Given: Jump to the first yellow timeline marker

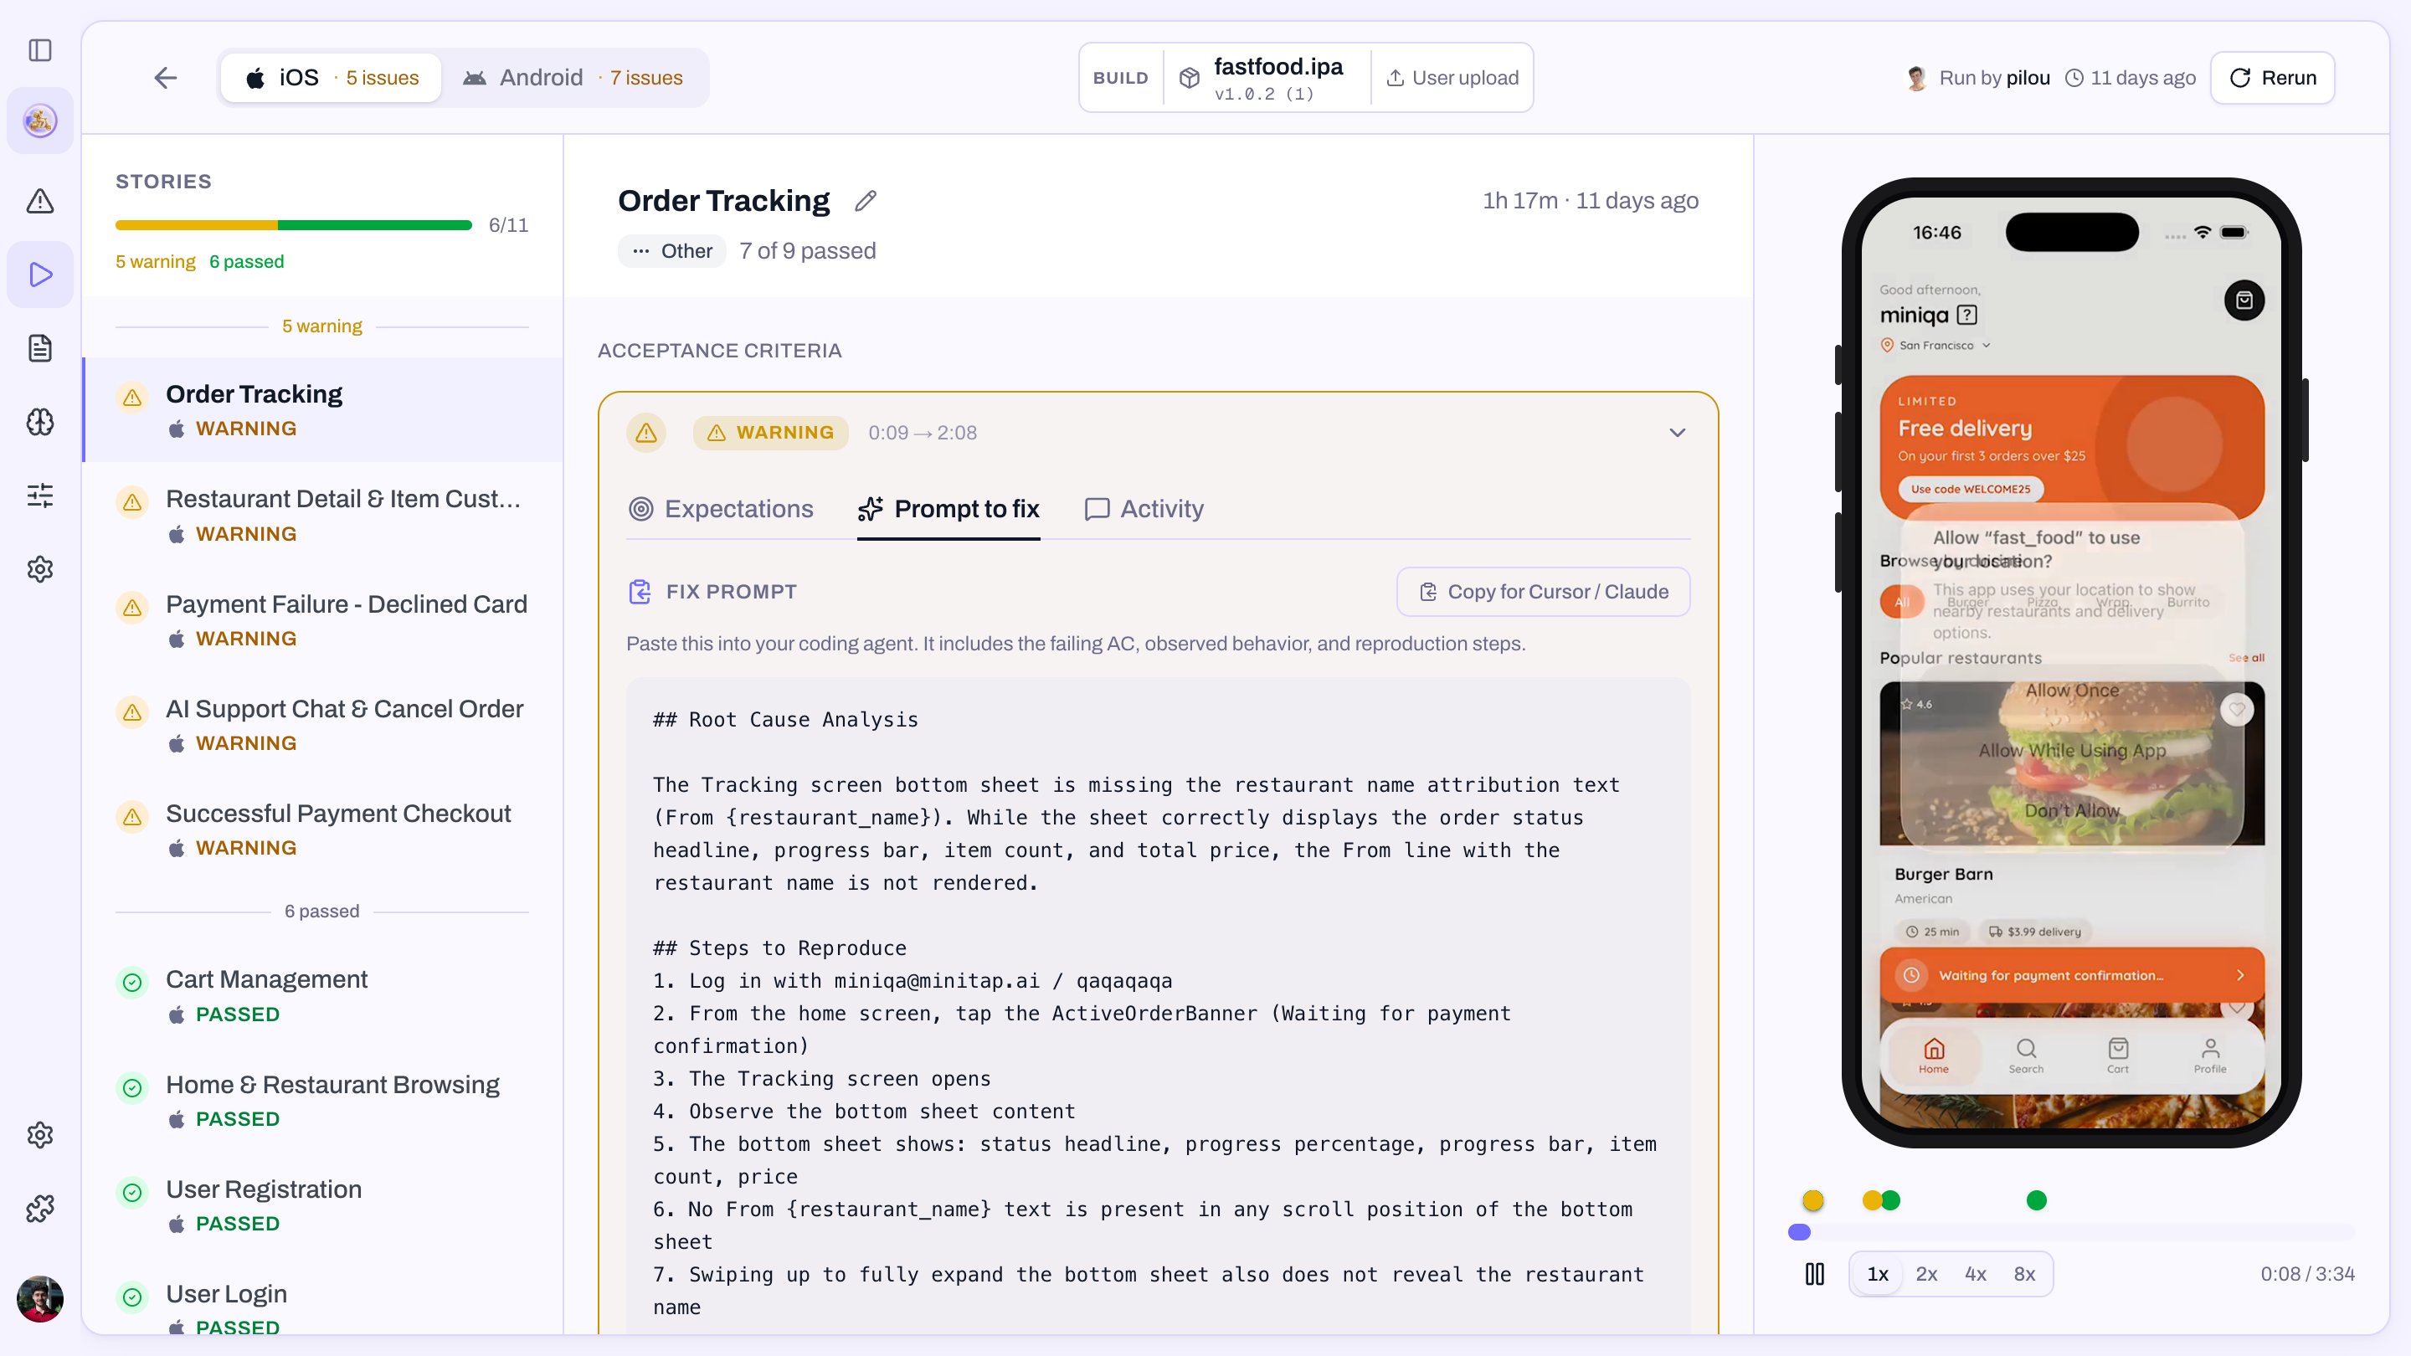Looking at the screenshot, I should [1813, 1199].
